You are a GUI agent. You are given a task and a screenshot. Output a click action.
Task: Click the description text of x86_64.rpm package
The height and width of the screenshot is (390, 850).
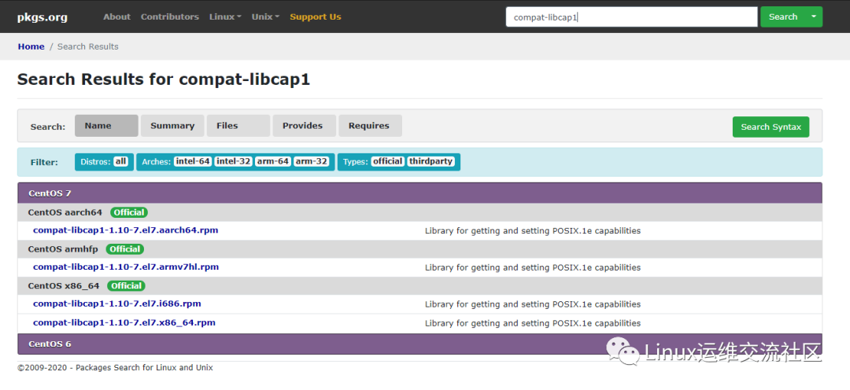[533, 323]
